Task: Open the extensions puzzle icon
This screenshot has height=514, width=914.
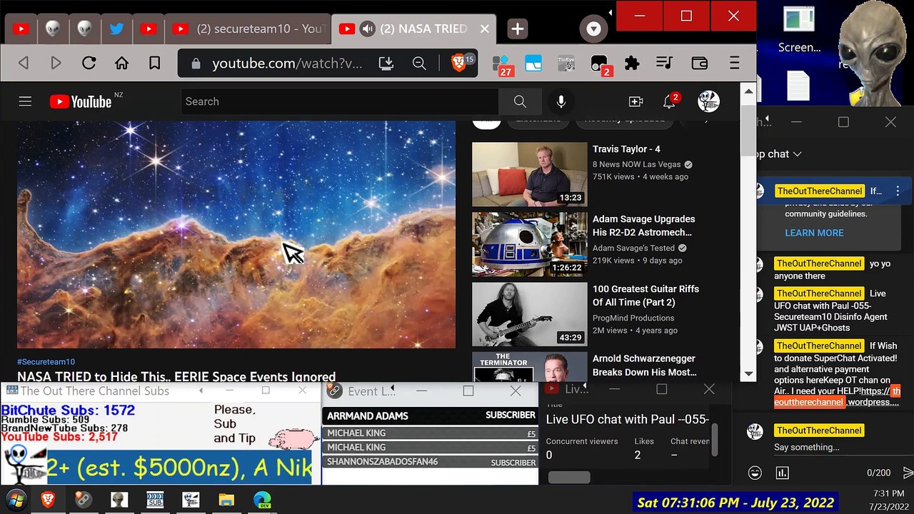Action: pos(631,63)
